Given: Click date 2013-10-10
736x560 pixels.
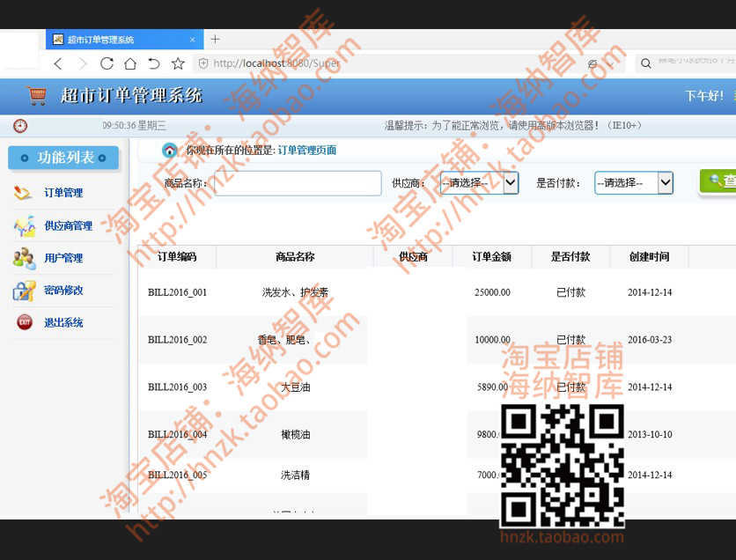Looking at the screenshot, I should [x=650, y=435].
